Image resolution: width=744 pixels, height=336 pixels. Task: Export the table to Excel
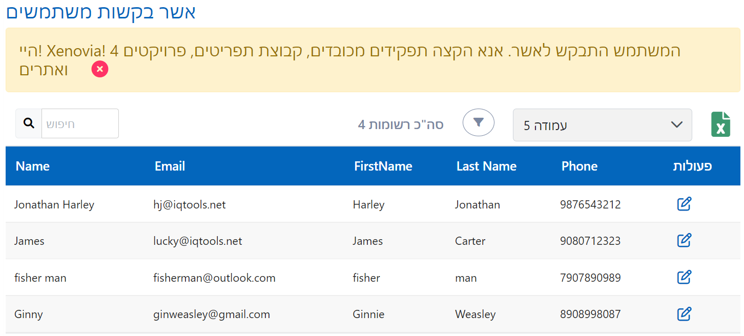click(720, 124)
